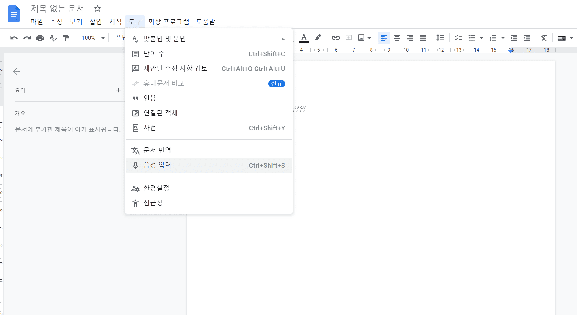Click the insert image icon
577x315 pixels.
(361, 38)
